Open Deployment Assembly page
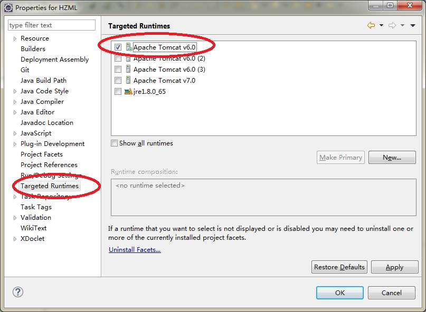426x312 pixels. (x=54, y=60)
